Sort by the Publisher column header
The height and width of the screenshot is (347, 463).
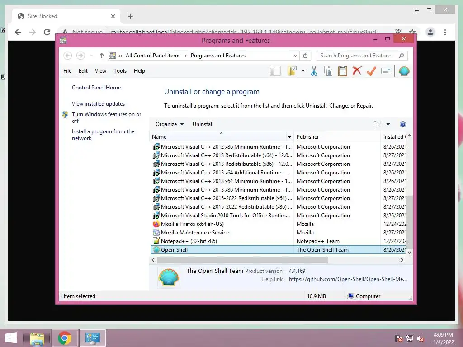(x=337, y=137)
